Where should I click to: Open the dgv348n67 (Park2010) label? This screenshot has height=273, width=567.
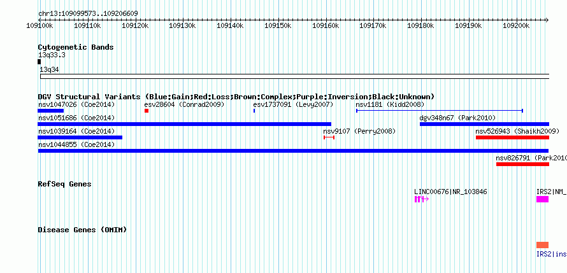457,118
